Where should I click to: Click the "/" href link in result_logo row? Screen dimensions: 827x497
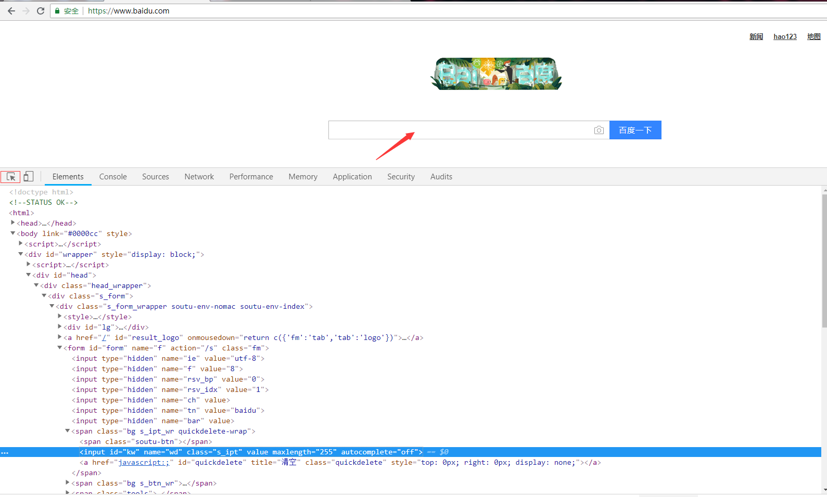pos(104,338)
